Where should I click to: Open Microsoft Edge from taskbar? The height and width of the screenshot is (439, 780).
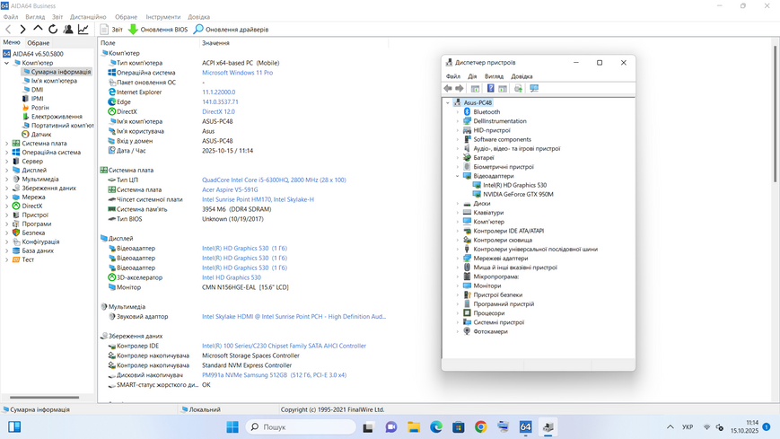tap(436, 427)
